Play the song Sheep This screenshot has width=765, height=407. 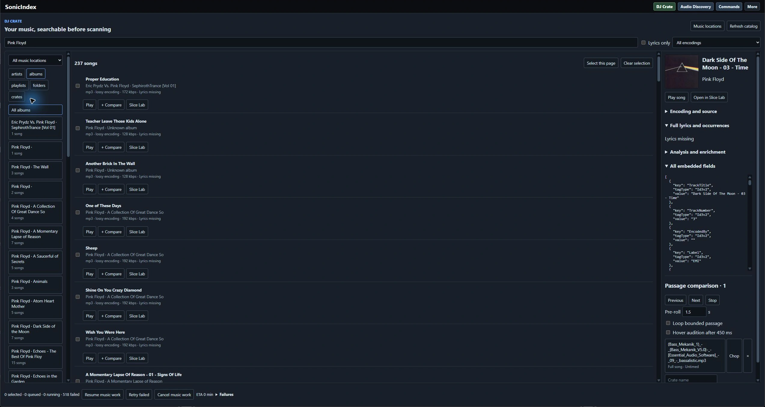90,274
